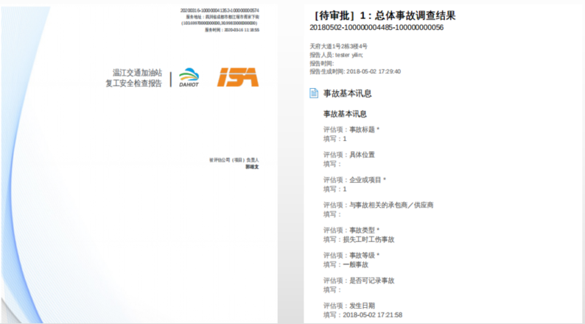Select the 温江交通加油站 report title
This screenshot has height=324, width=585.
tap(136, 72)
